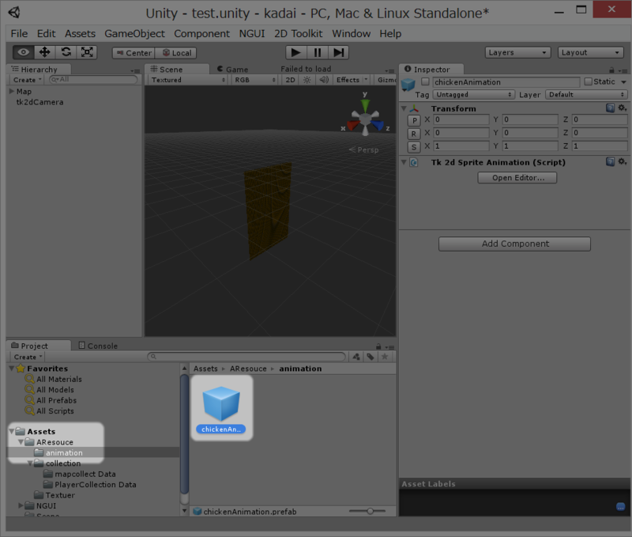Click the Open Editor button

coord(517,177)
